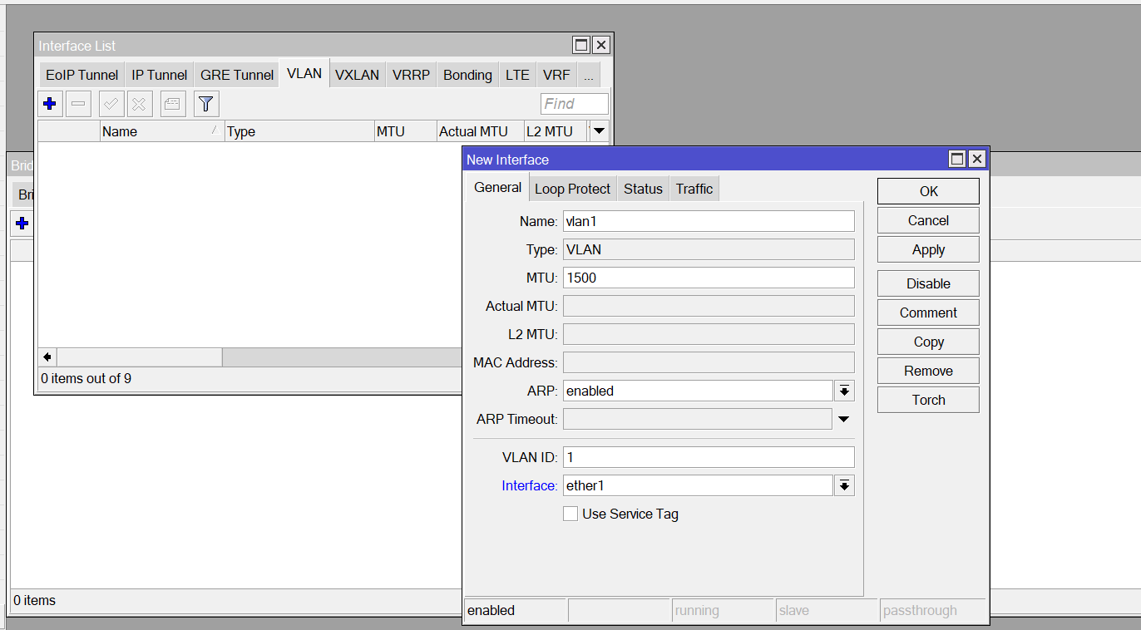Sort by the MTU column header
1141x630 pixels.
pyautogui.click(x=406, y=131)
